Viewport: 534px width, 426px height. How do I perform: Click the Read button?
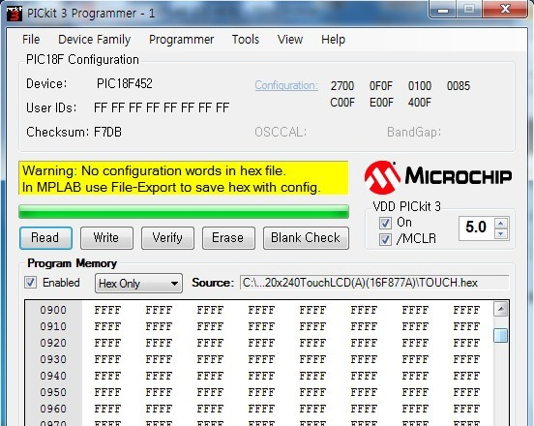tap(45, 238)
